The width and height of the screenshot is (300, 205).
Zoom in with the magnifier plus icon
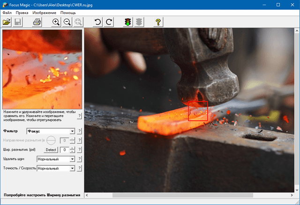pos(56,22)
